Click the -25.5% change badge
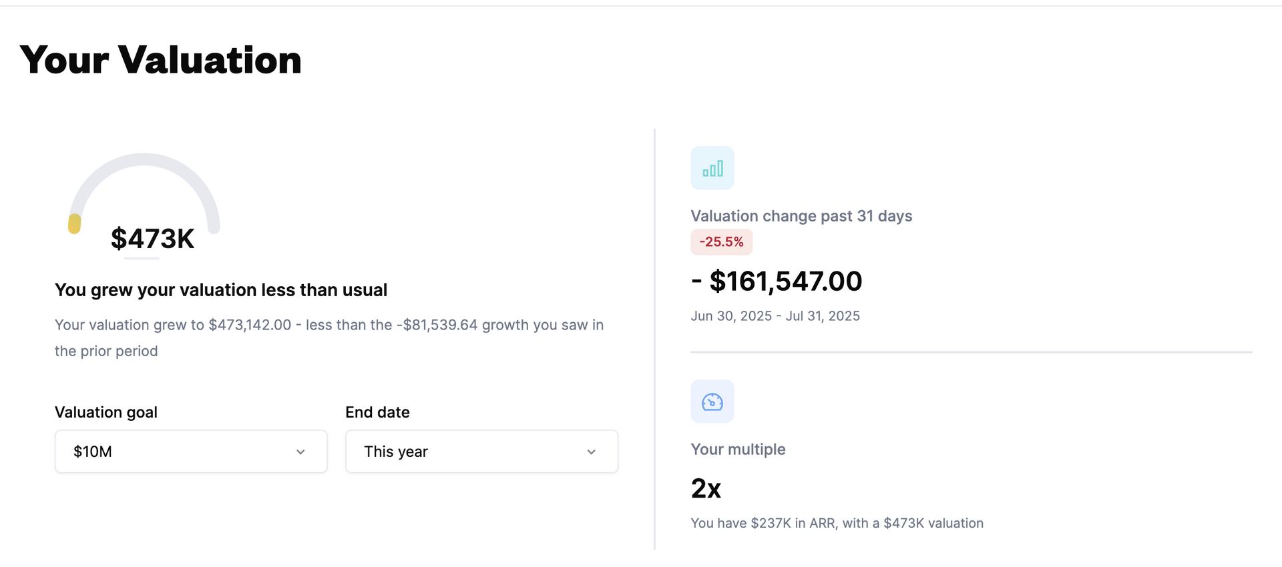Image resolution: width=1282 pixels, height=567 pixels. (722, 241)
